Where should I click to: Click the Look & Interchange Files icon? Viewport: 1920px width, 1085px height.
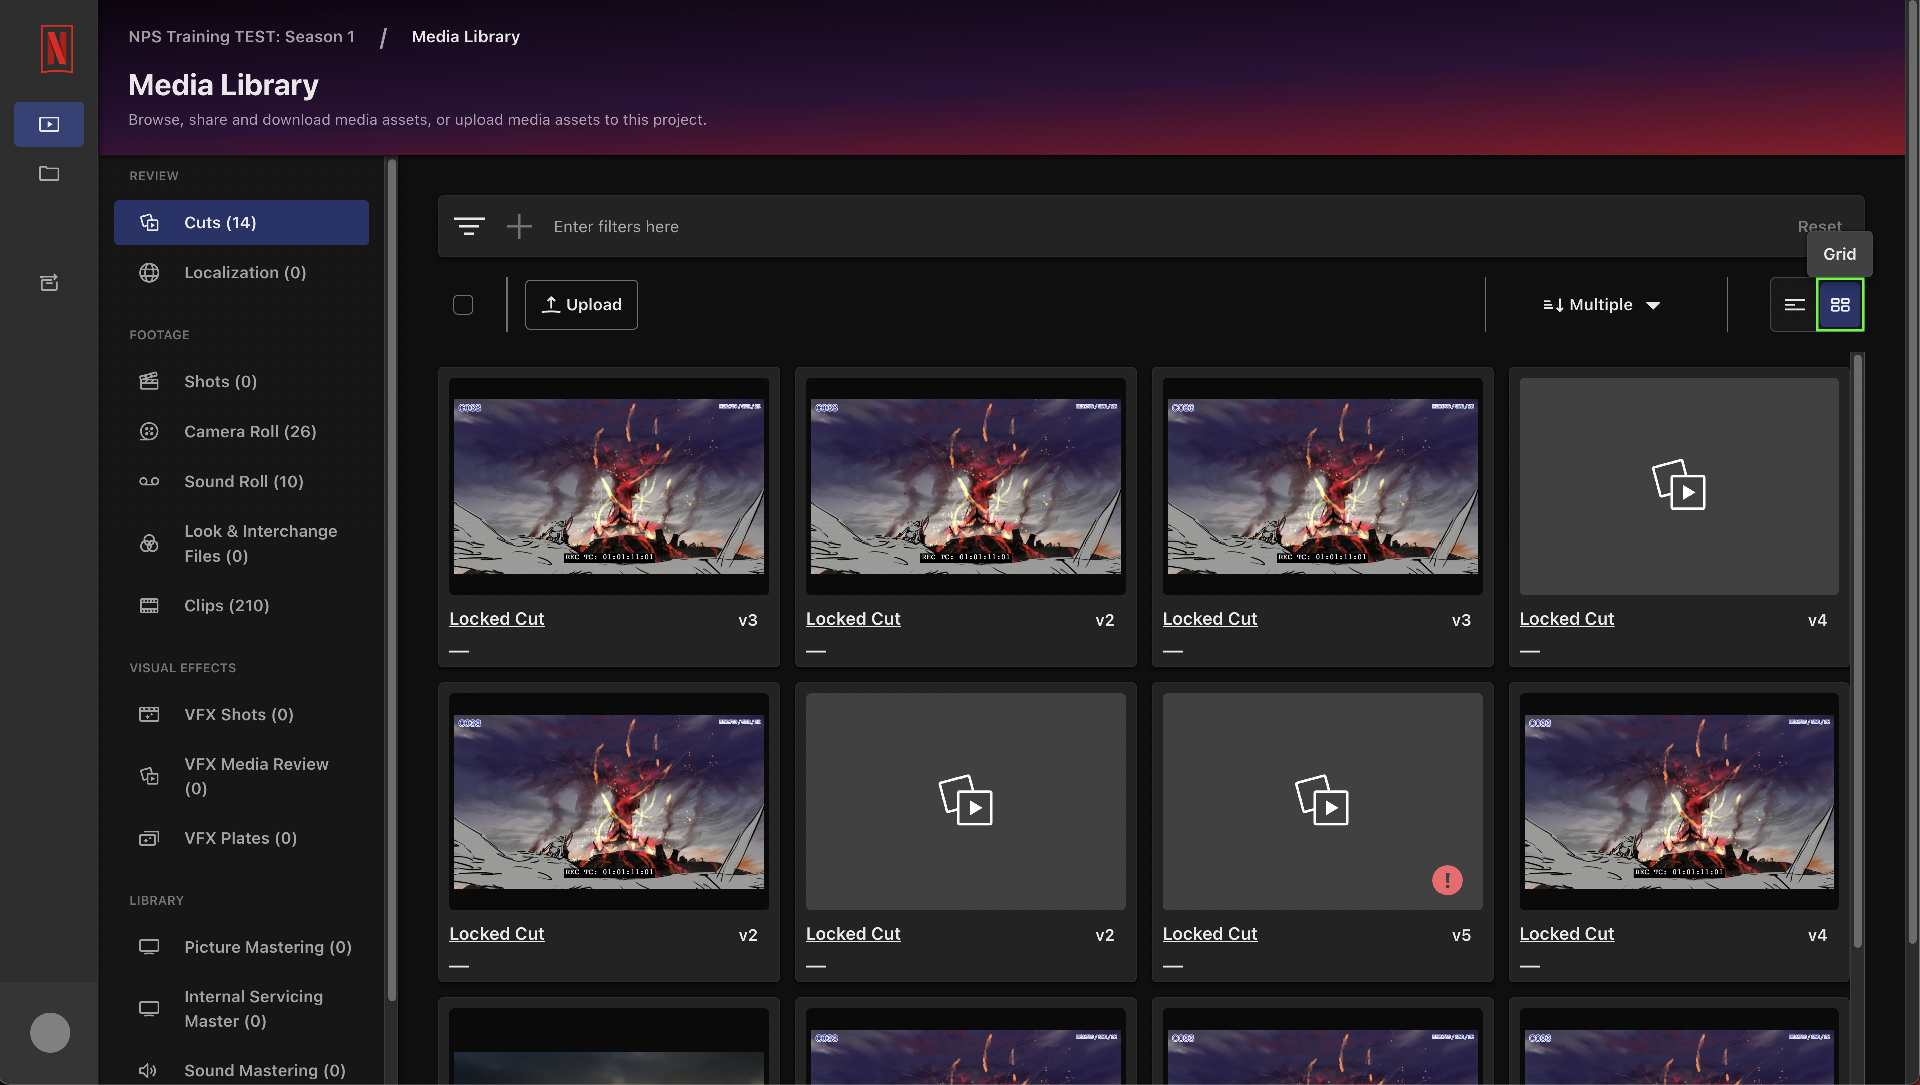click(149, 543)
